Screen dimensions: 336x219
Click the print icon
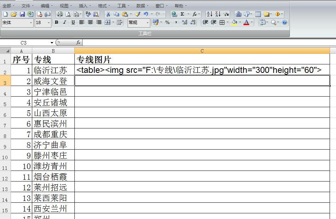[60, 14]
